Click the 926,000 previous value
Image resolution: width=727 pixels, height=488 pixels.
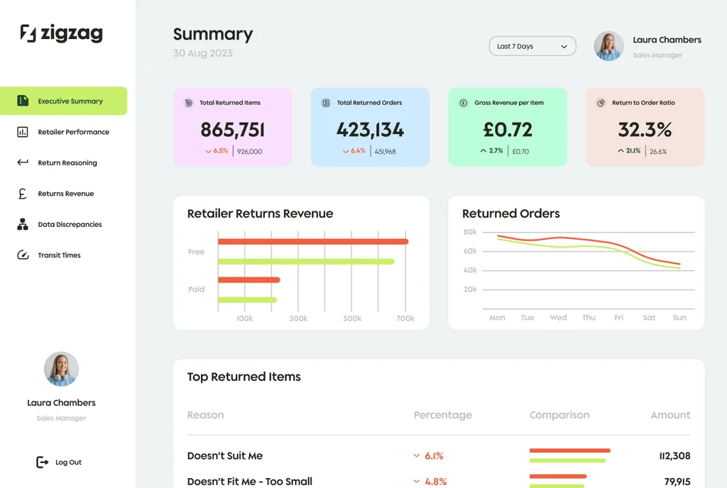[249, 151]
